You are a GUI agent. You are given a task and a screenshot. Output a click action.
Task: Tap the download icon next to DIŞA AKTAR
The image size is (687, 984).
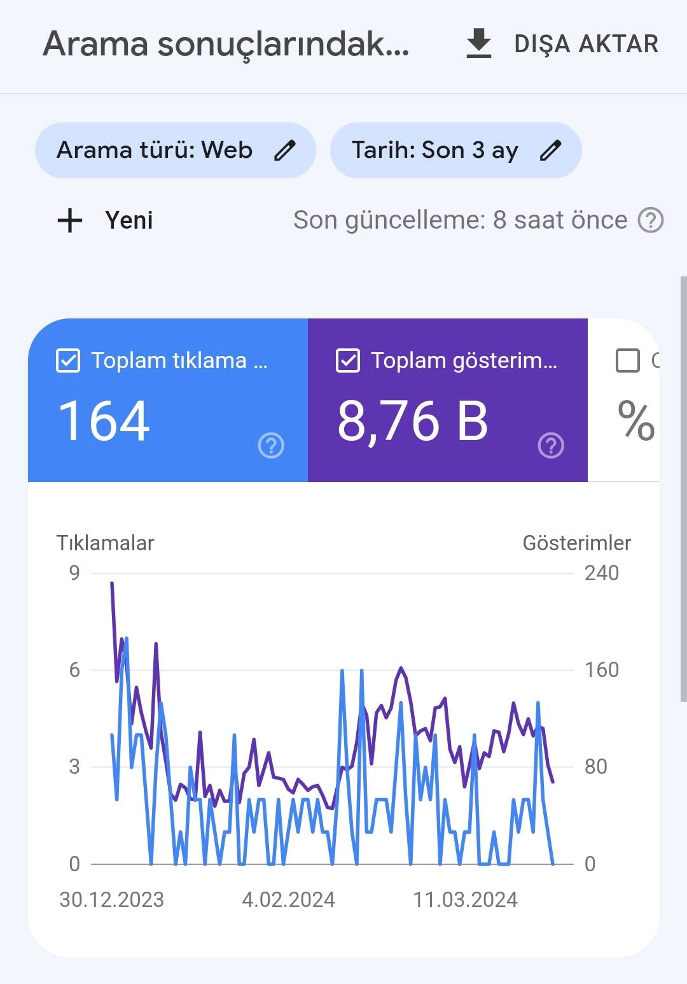pos(478,44)
